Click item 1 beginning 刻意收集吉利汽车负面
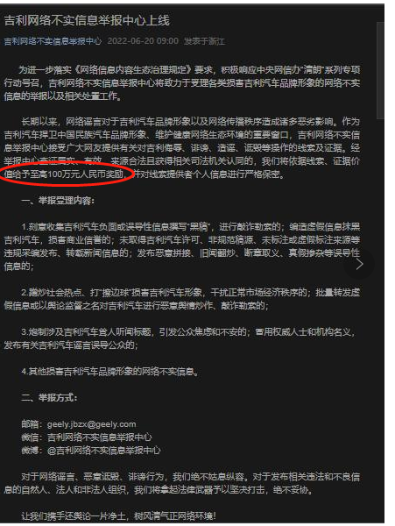Image resolution: width=395 pixels, height=526 pixels. (x=182, y=246)
